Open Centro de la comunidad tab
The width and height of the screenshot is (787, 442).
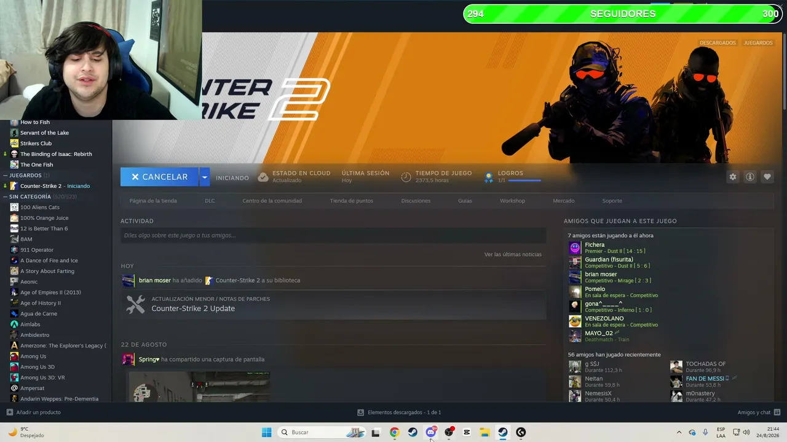pyautogui.click(x=272, y=201)
